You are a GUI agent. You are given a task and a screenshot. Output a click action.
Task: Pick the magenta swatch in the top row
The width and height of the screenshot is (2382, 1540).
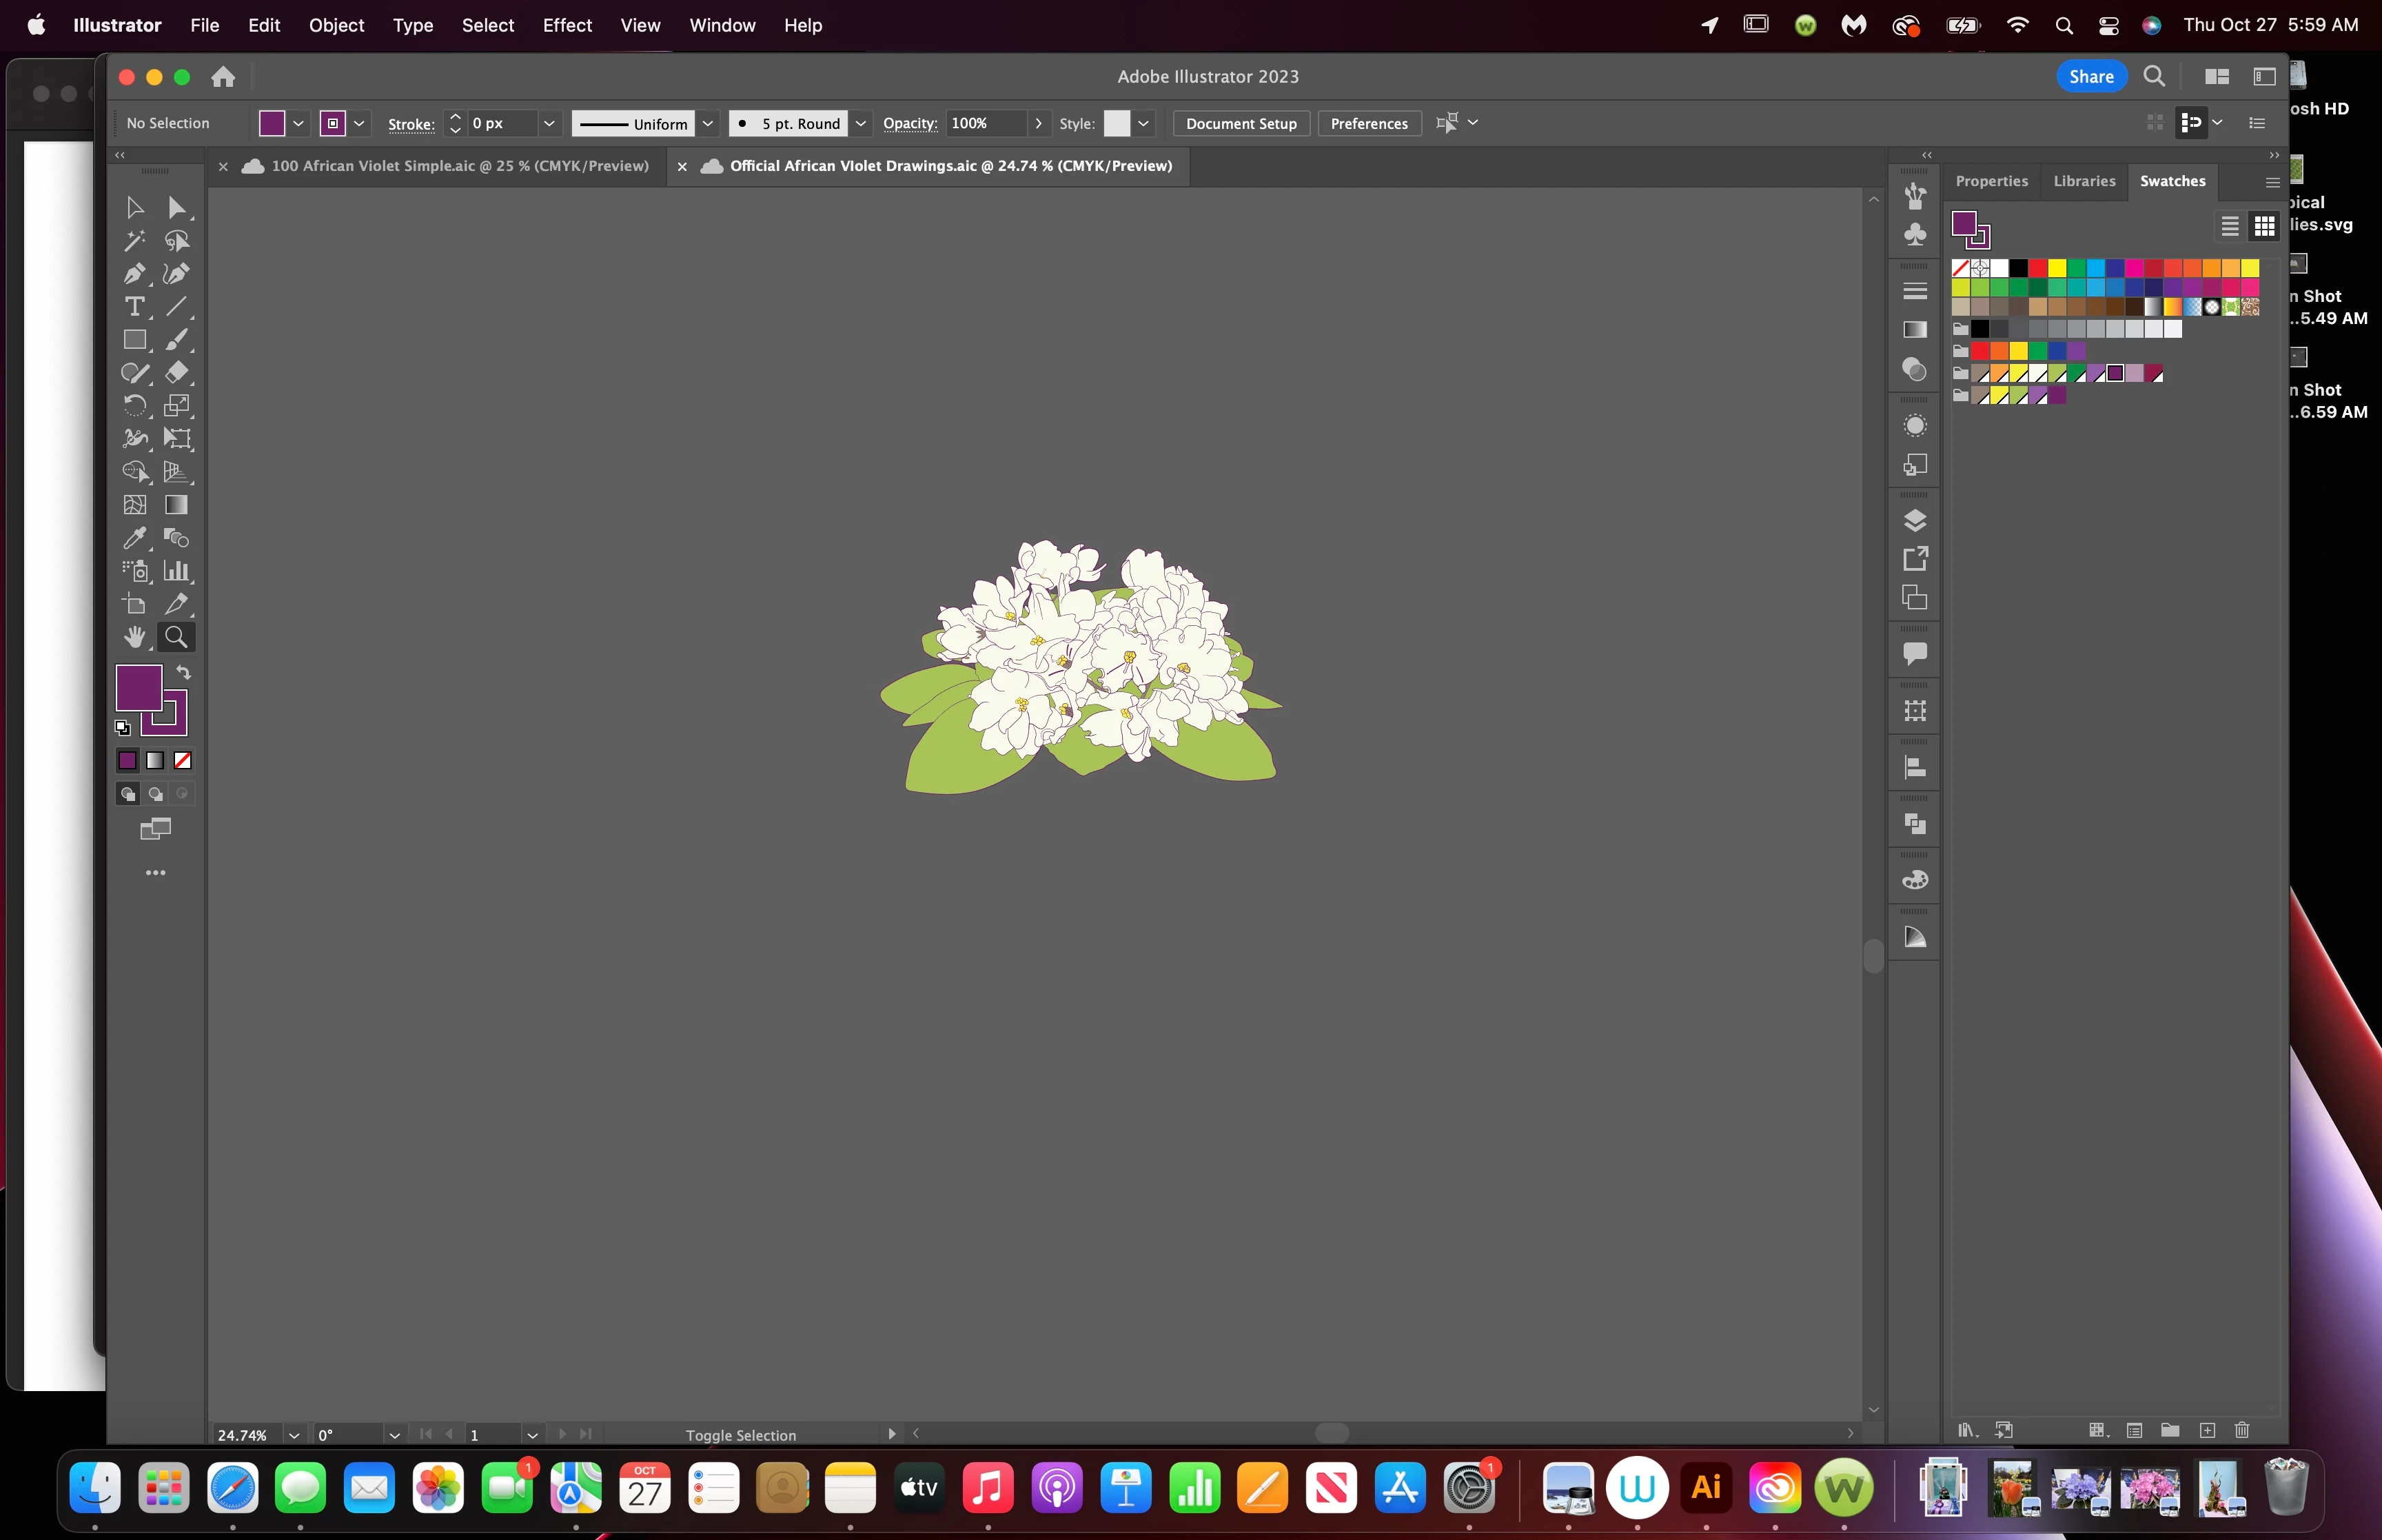[2134, 268]
